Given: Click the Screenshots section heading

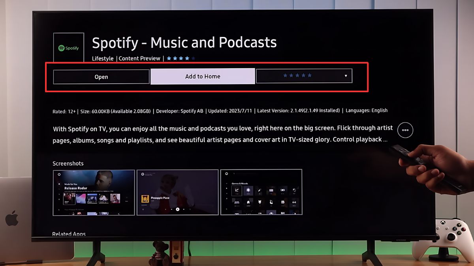Looking at the screenshot, I should tap(68, 163).
